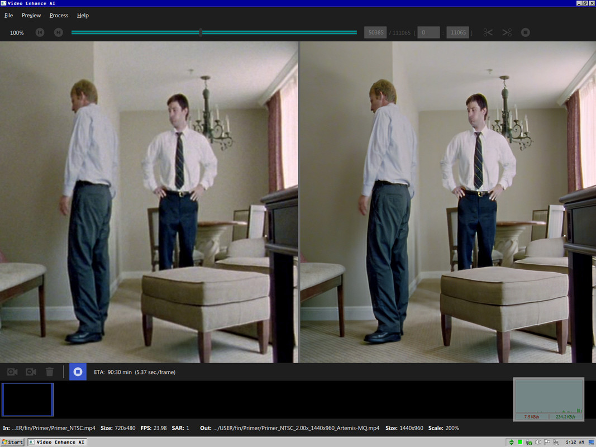Click the add video camera icon
This screenshot has width=596, height=447.
(x=12, y=372)
